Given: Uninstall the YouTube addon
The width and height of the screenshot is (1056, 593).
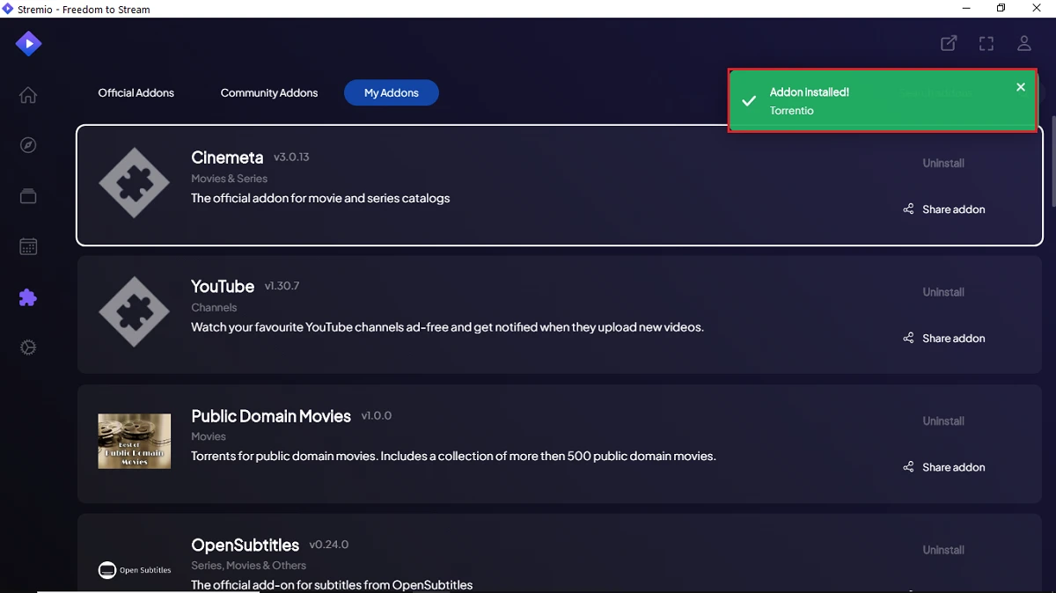Looking at the screenshot, I should pyautogui.click(x=943, y=292).
